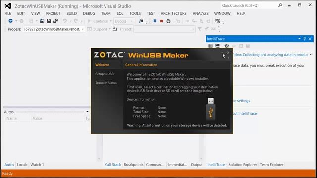Click the Navigate Backward arrow icon
The width and height of the screenshot is (317, 178).
10,21
